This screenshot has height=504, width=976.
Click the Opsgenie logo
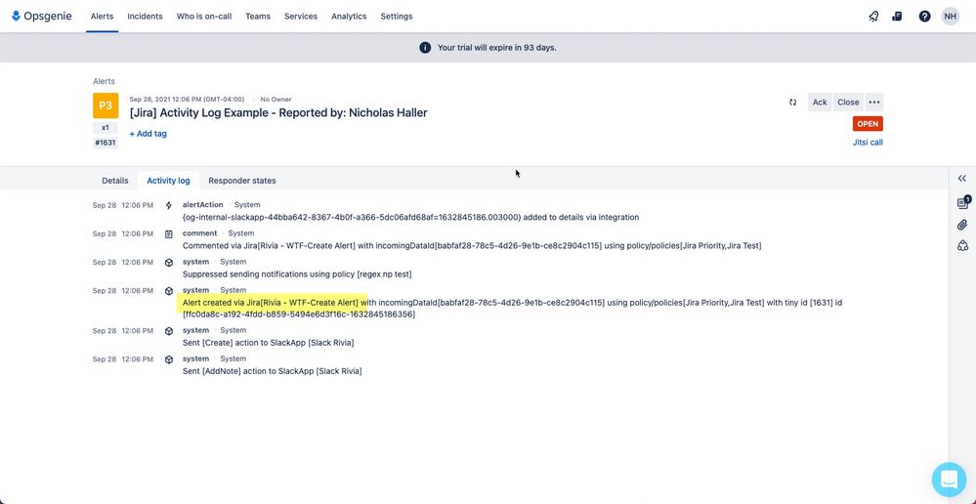point(42,17)
